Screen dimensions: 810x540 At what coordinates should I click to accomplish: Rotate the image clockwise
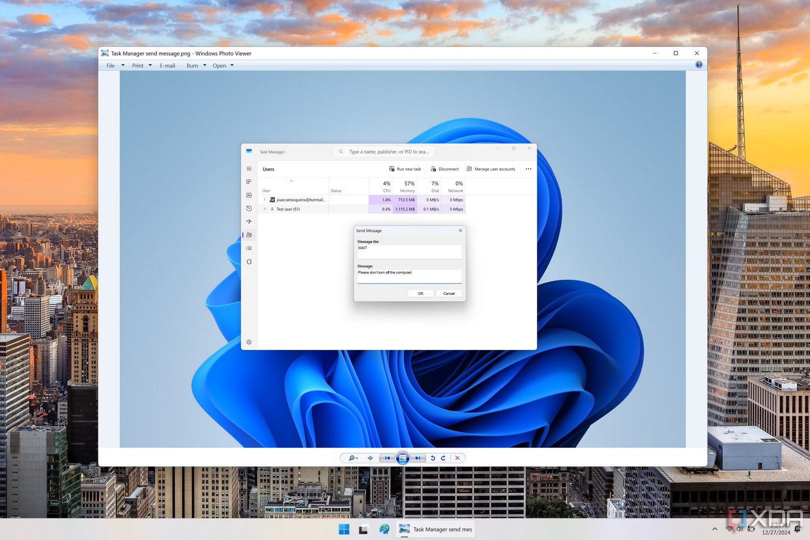(443, 458)
